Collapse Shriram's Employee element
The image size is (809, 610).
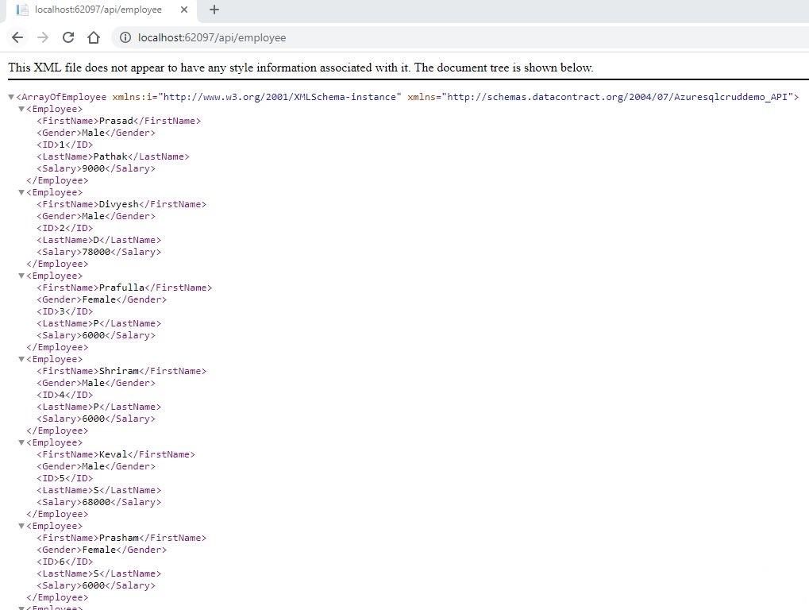coord(21,358)
